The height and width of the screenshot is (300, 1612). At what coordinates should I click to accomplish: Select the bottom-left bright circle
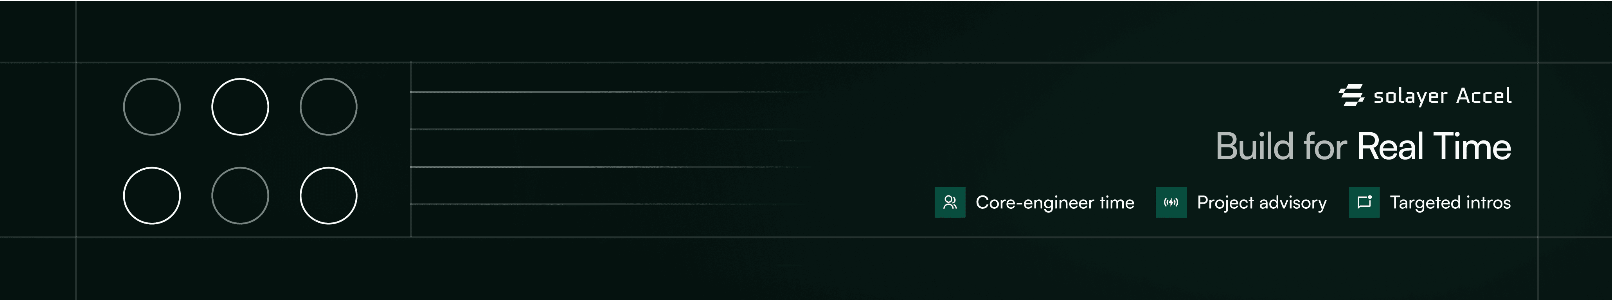[152, 196]
